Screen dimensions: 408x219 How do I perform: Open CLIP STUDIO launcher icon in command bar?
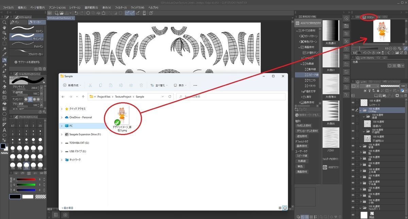click(x=49, y=13)
